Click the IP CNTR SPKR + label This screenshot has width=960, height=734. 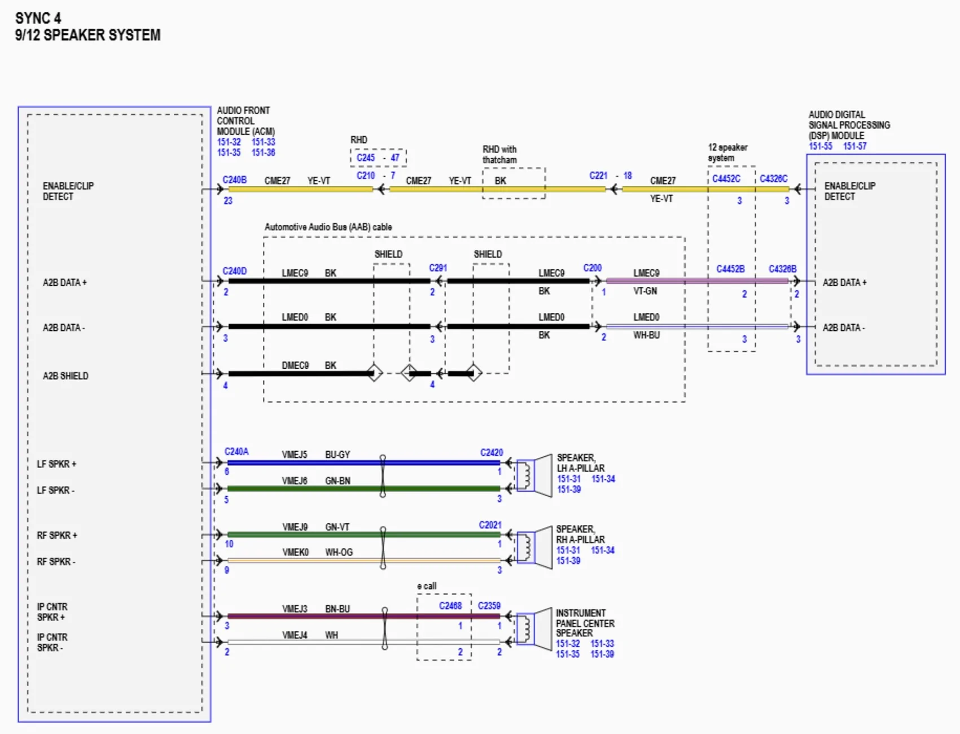coord(52,612)
